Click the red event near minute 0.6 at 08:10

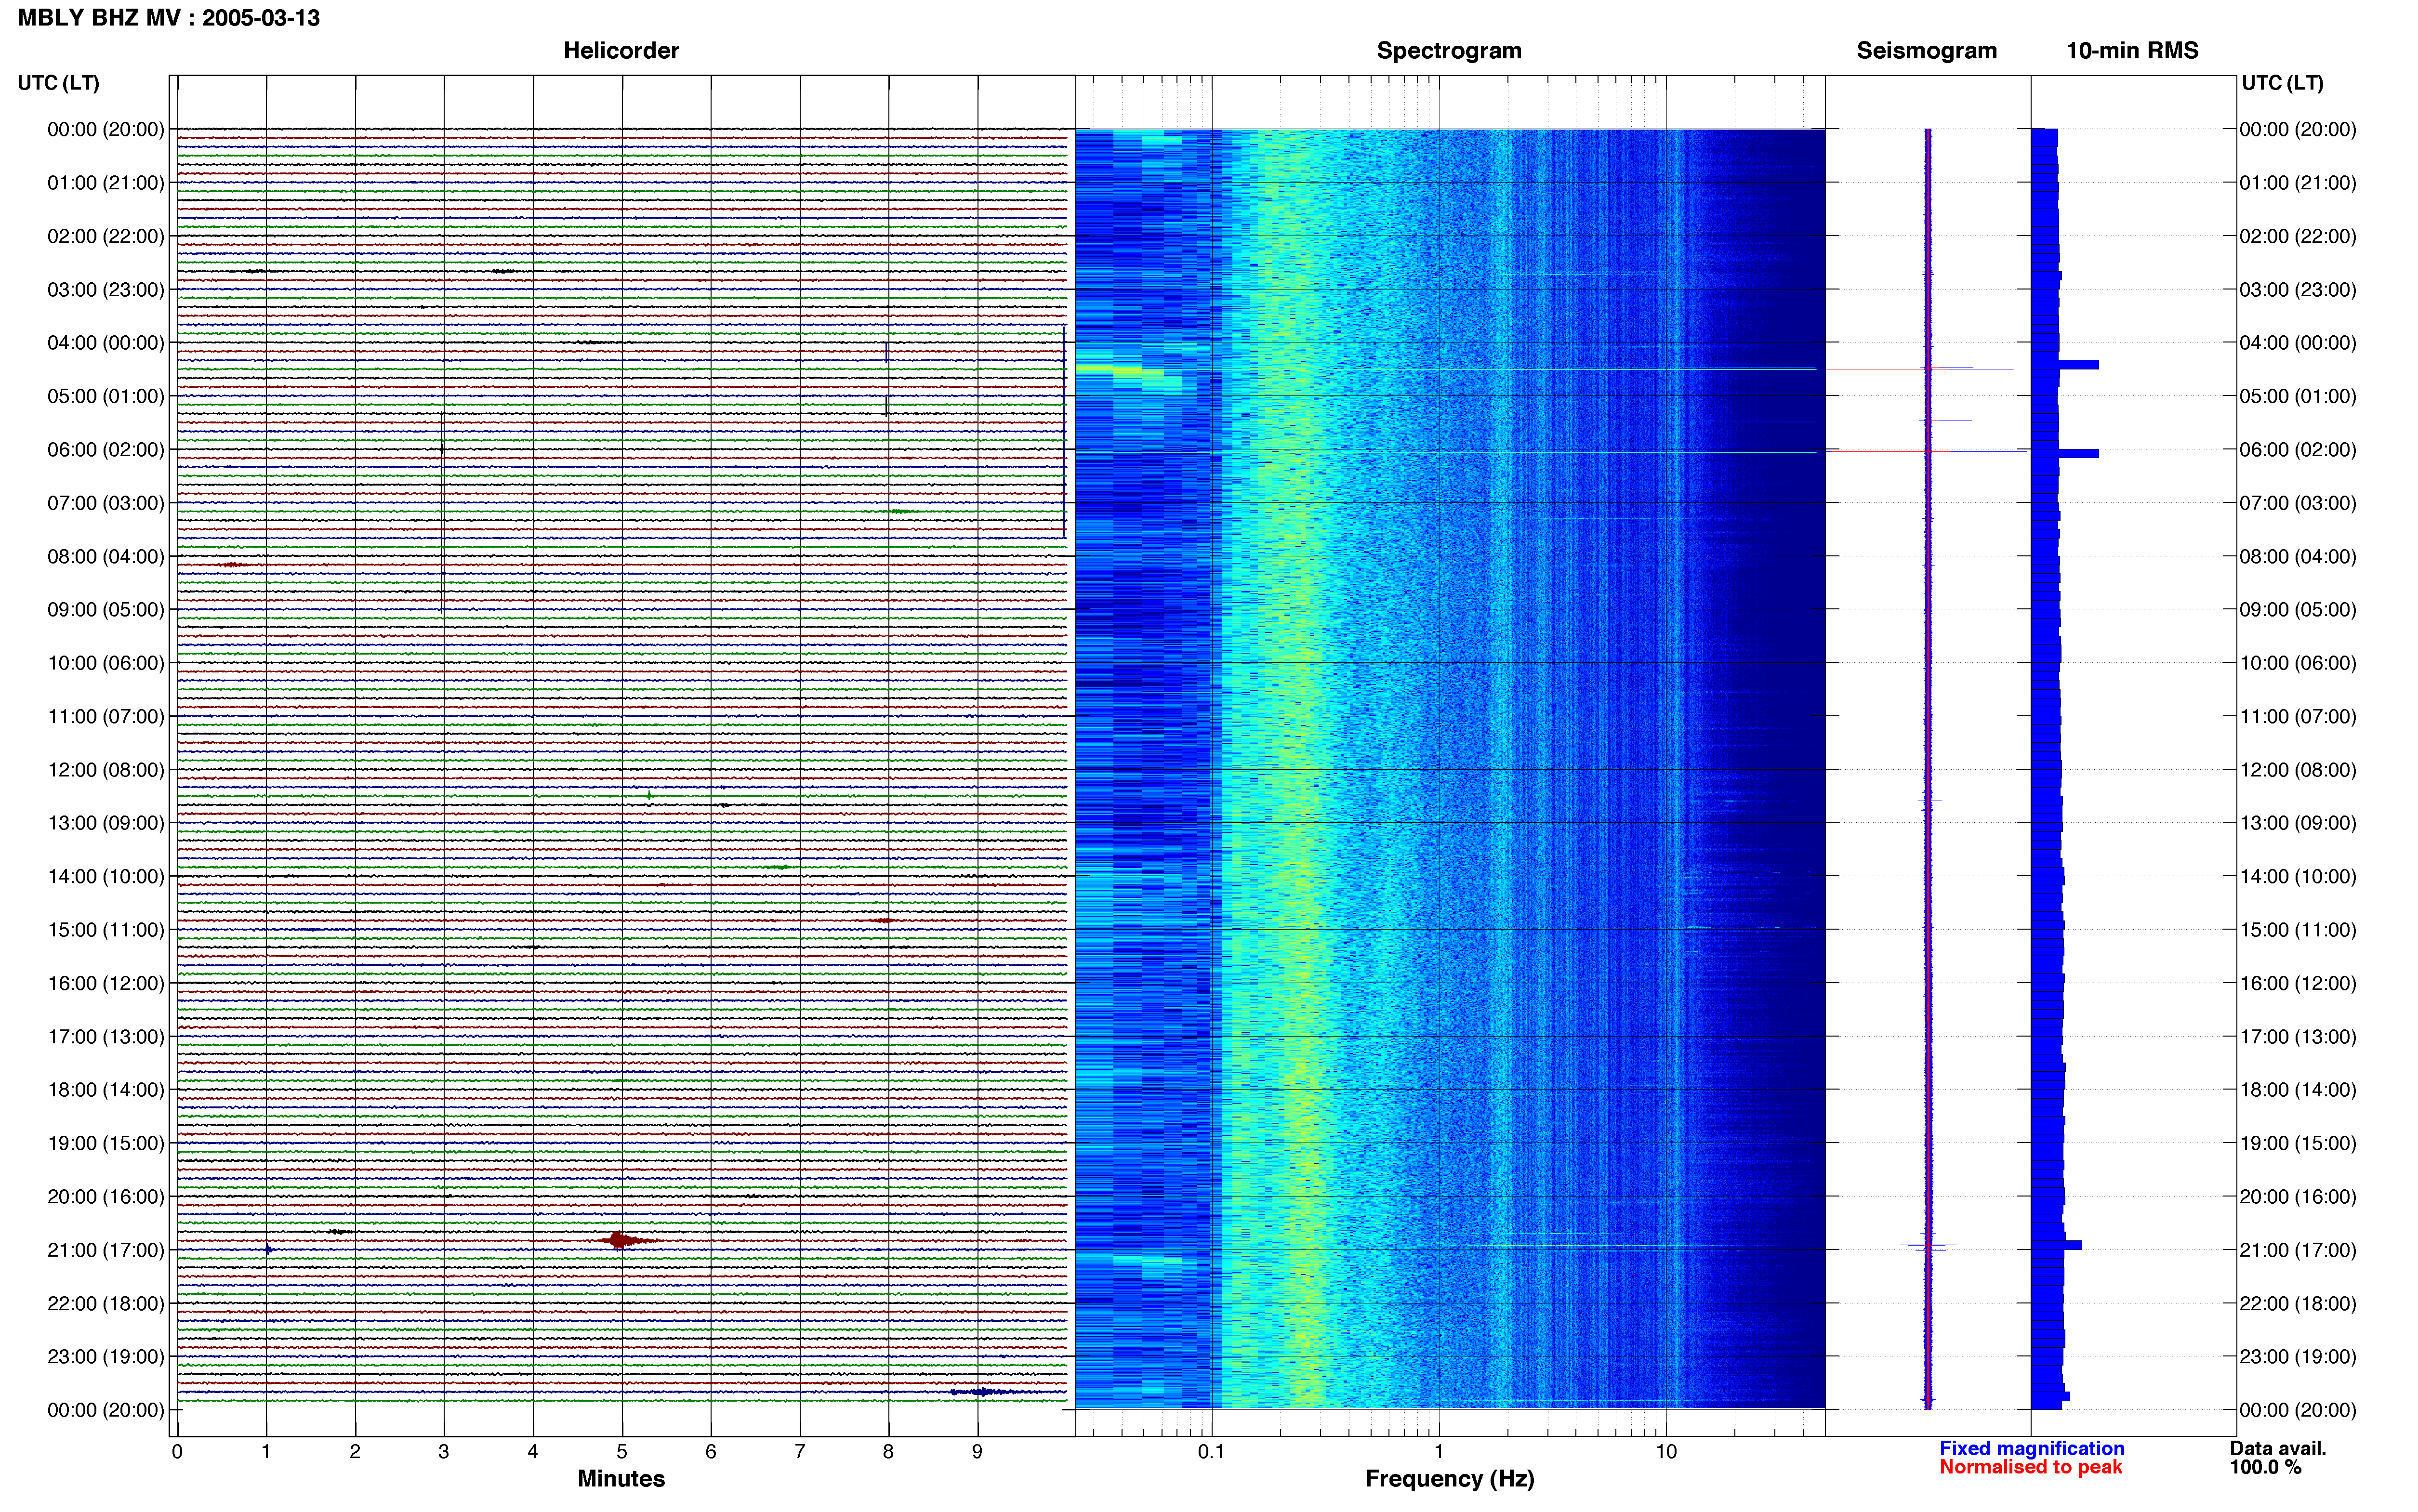coord(234,565)
